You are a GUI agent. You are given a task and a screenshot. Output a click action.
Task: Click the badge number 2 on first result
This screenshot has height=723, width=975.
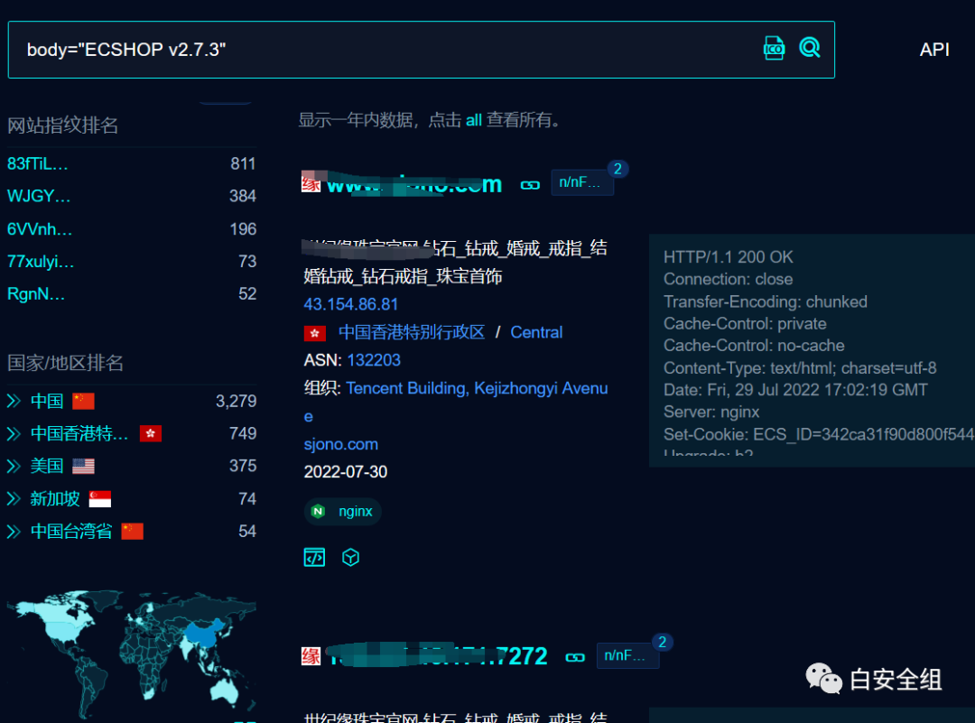click(617, 169)
